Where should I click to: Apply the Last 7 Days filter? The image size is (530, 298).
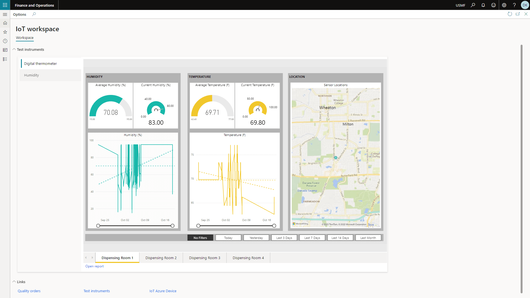coord(312,238)
